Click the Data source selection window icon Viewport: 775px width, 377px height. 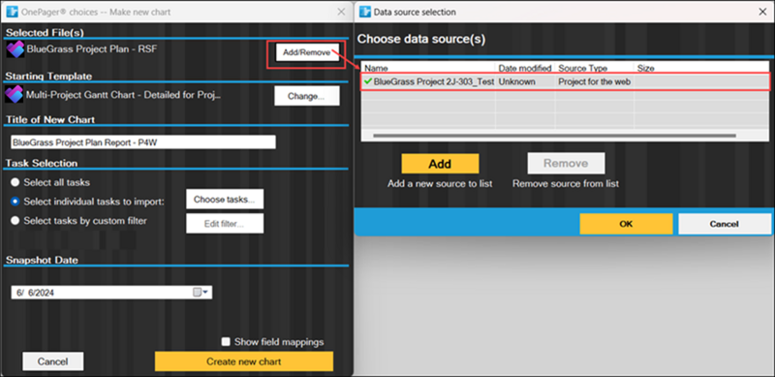(x=365, y=12)
